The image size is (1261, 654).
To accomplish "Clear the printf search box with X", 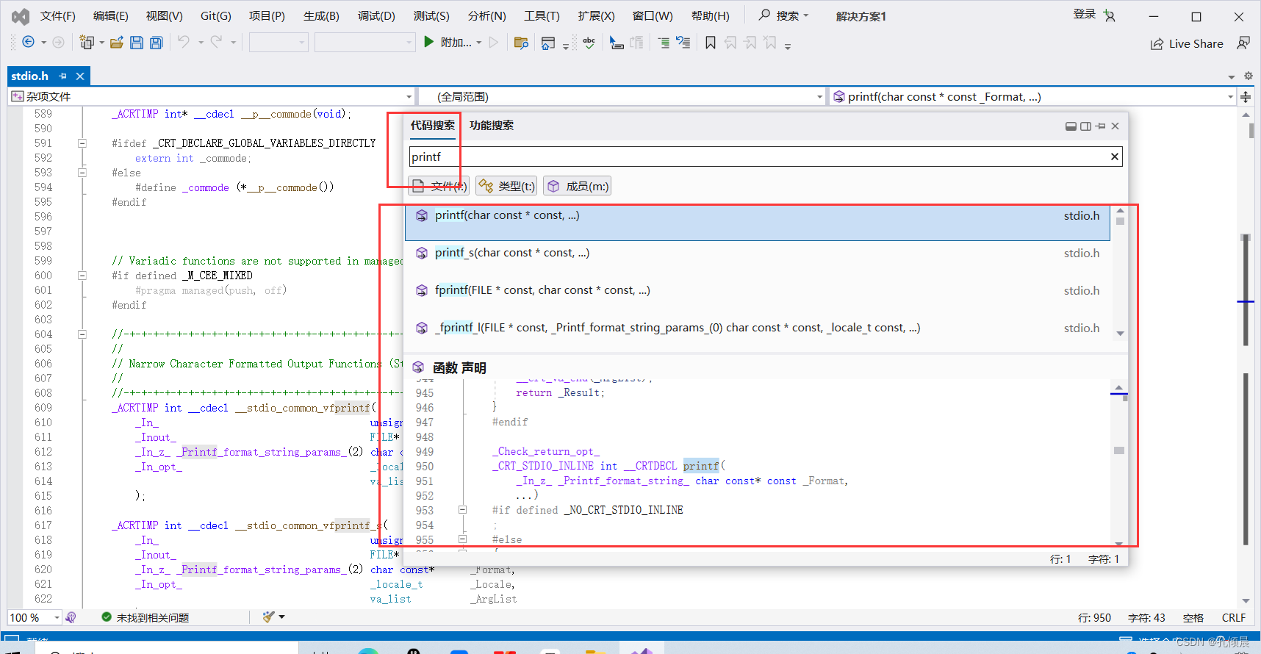I will (1114, 157).
